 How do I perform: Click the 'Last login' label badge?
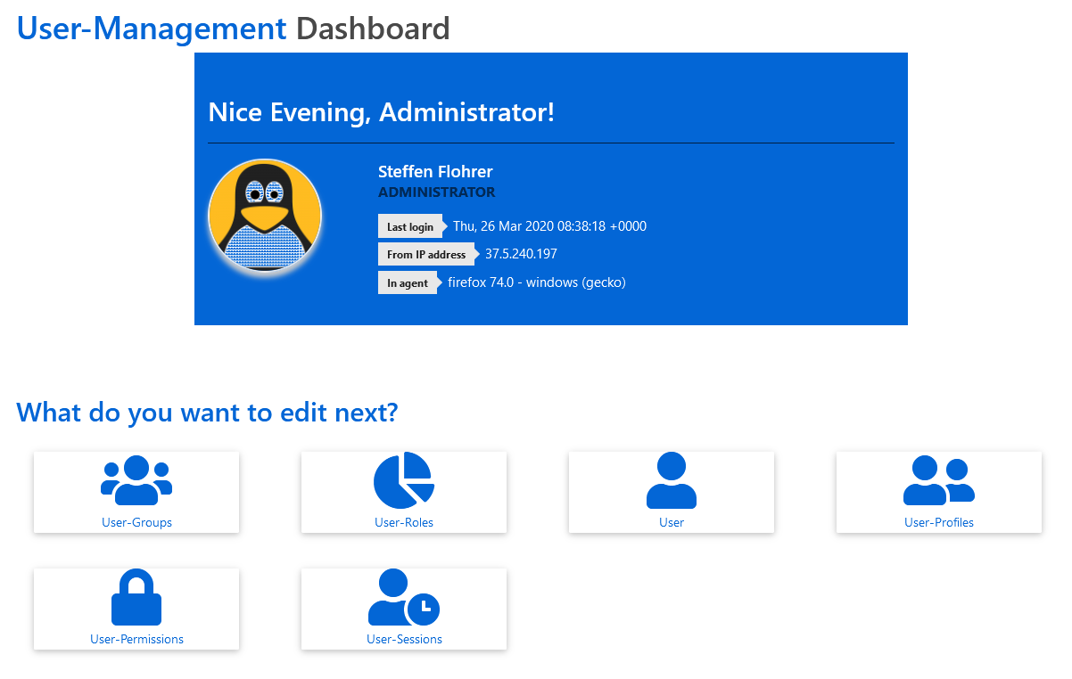tap(410, 226)
